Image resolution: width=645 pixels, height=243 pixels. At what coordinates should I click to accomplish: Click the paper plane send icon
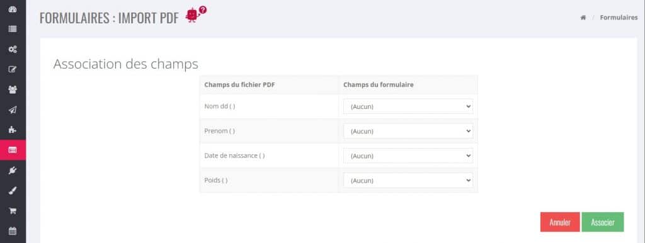pyautogui.click(x=13, y=110)
